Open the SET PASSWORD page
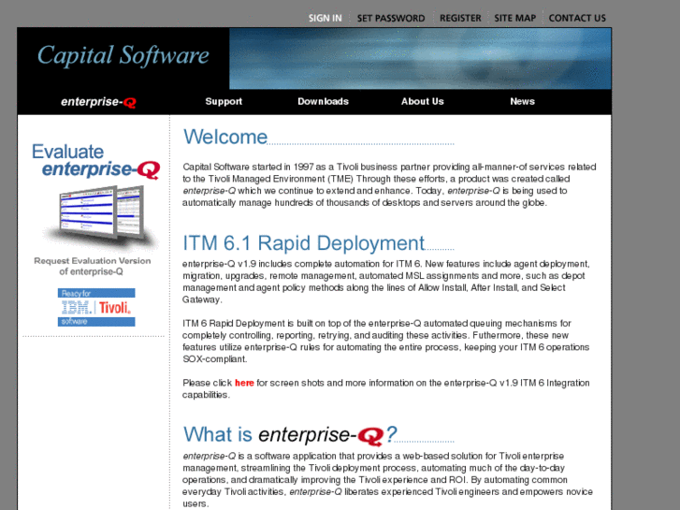Screen dimensions: 680x510 pyautogui.click(x=391, y=18)
